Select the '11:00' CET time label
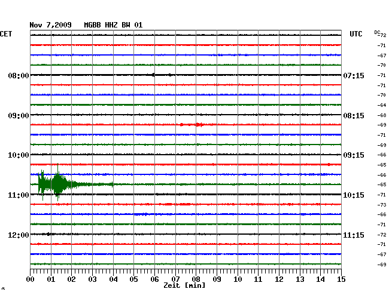Viewport: 389px width, 295px height. click(19, 195)
